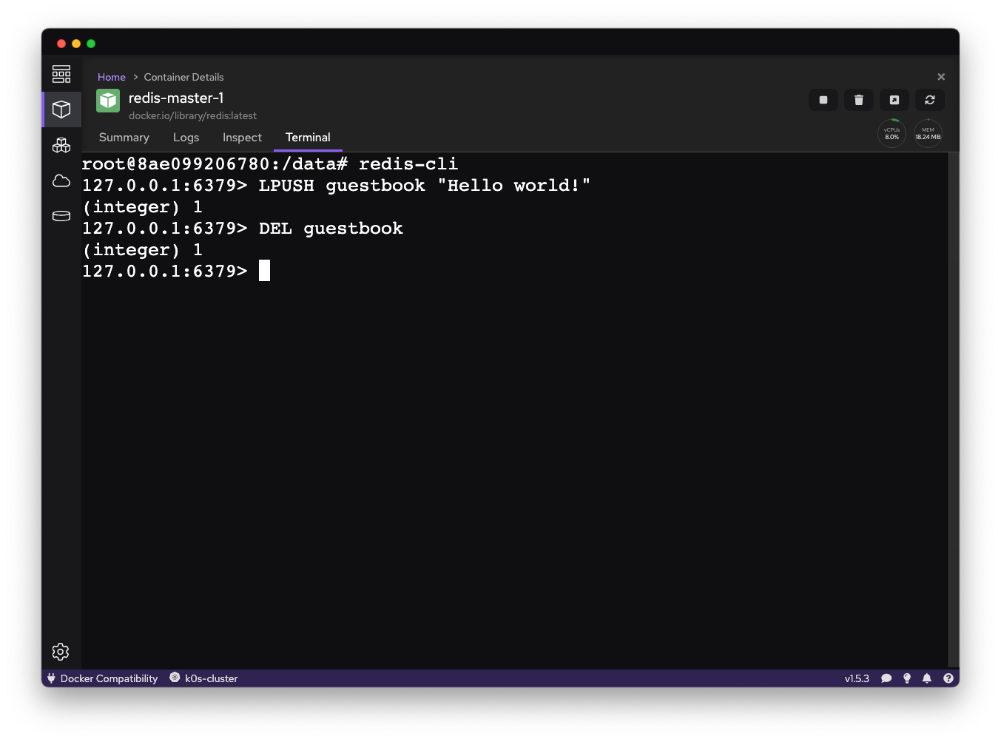Click the terminal vertical scrollbar
The width and height of the screenshot is (1001, 742).
(x=954, y=409)
